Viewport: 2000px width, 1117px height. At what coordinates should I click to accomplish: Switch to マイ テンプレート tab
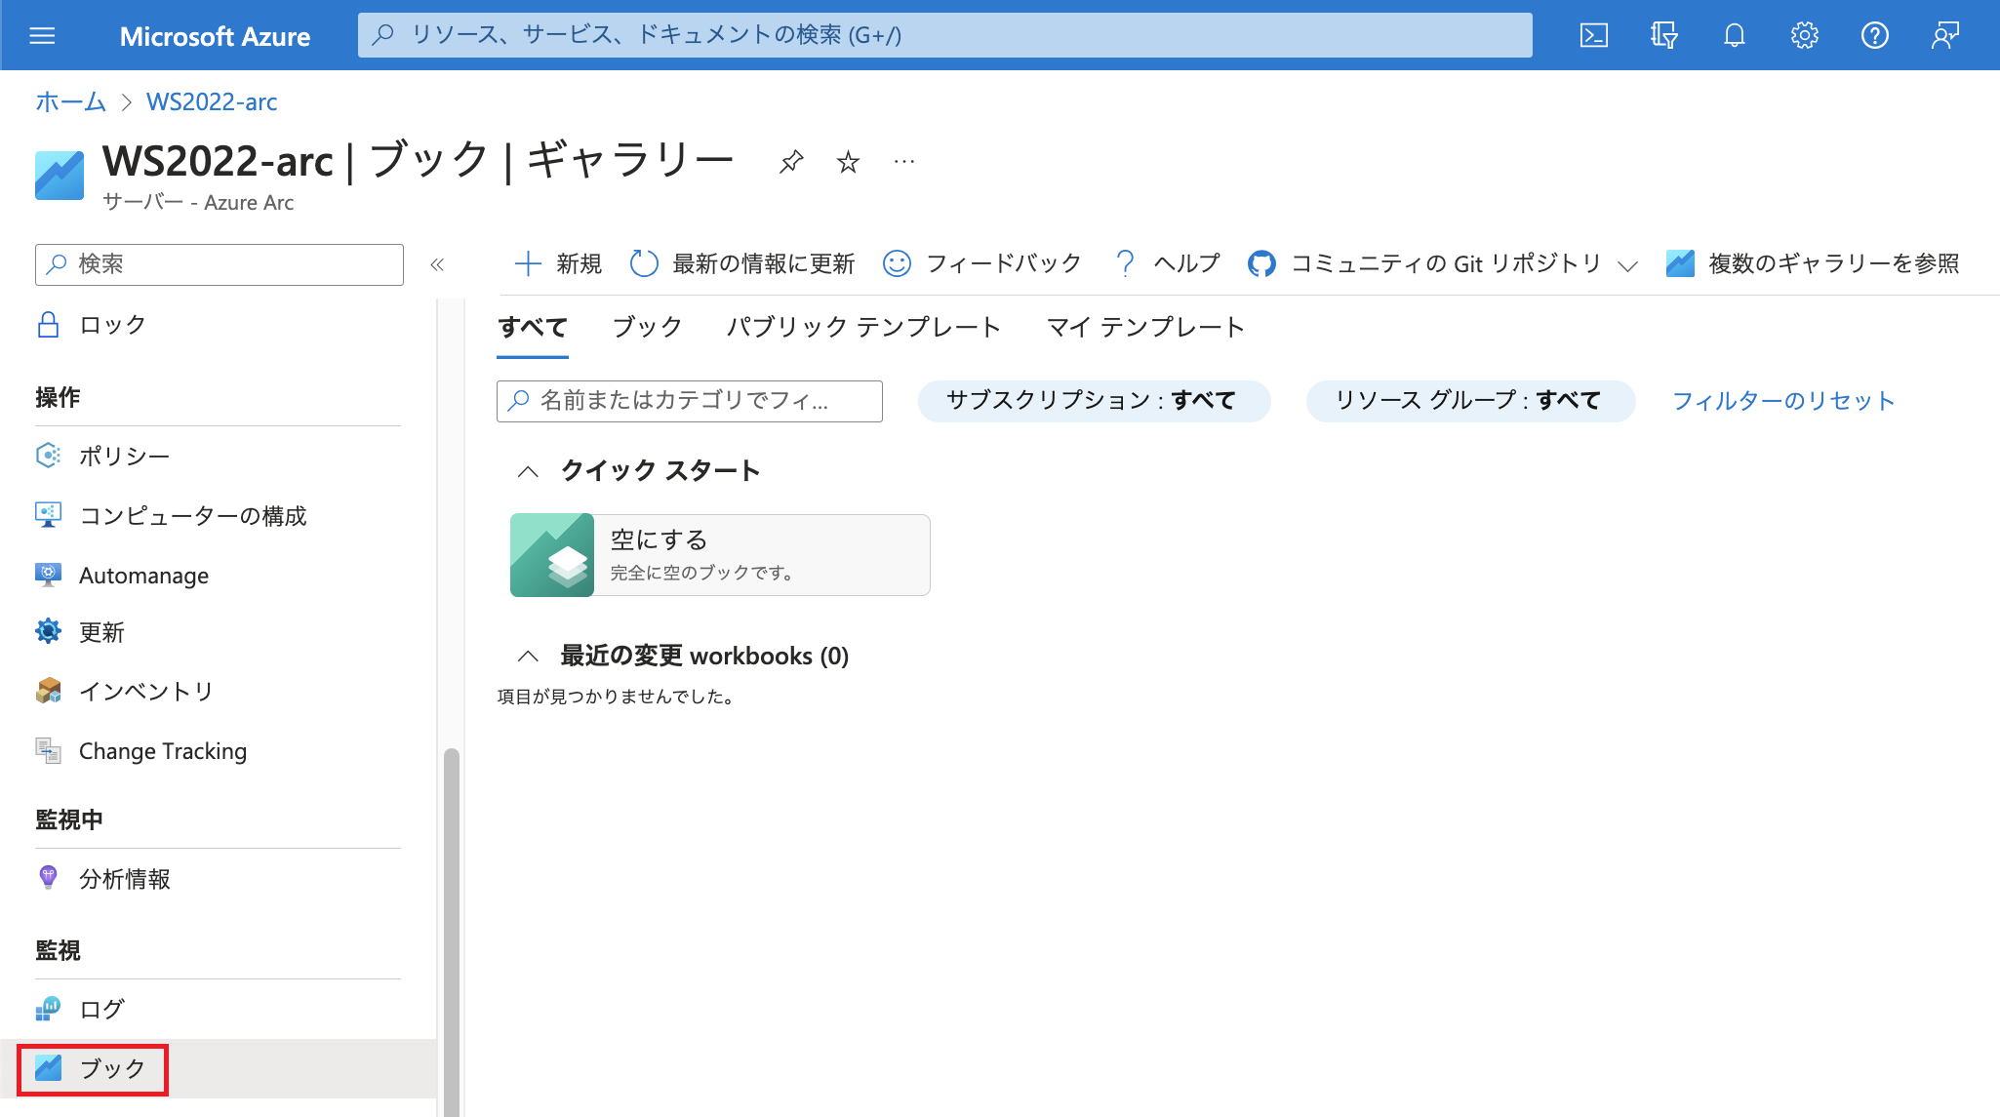[1145, 328]
